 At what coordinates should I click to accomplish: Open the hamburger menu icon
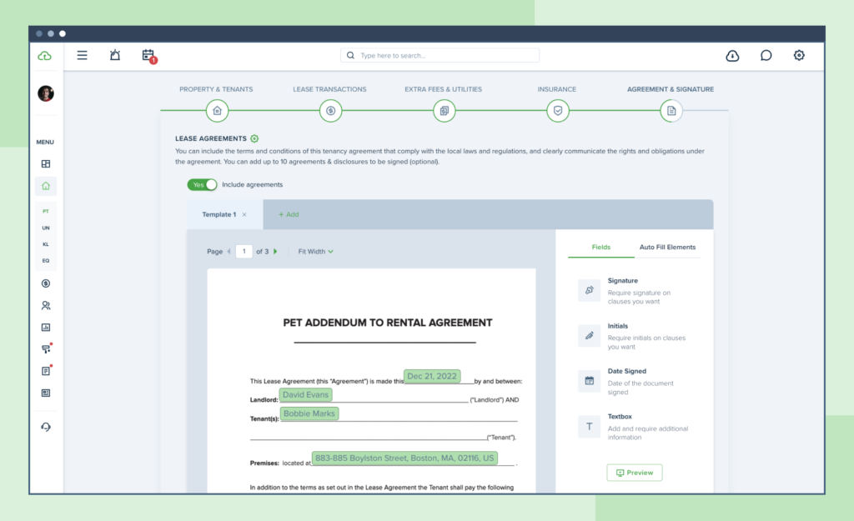point(83,55)
